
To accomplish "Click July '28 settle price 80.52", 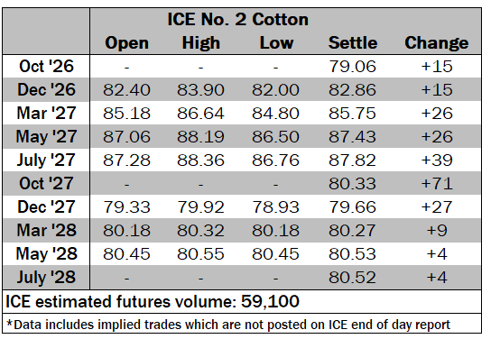I will point(352,277).
